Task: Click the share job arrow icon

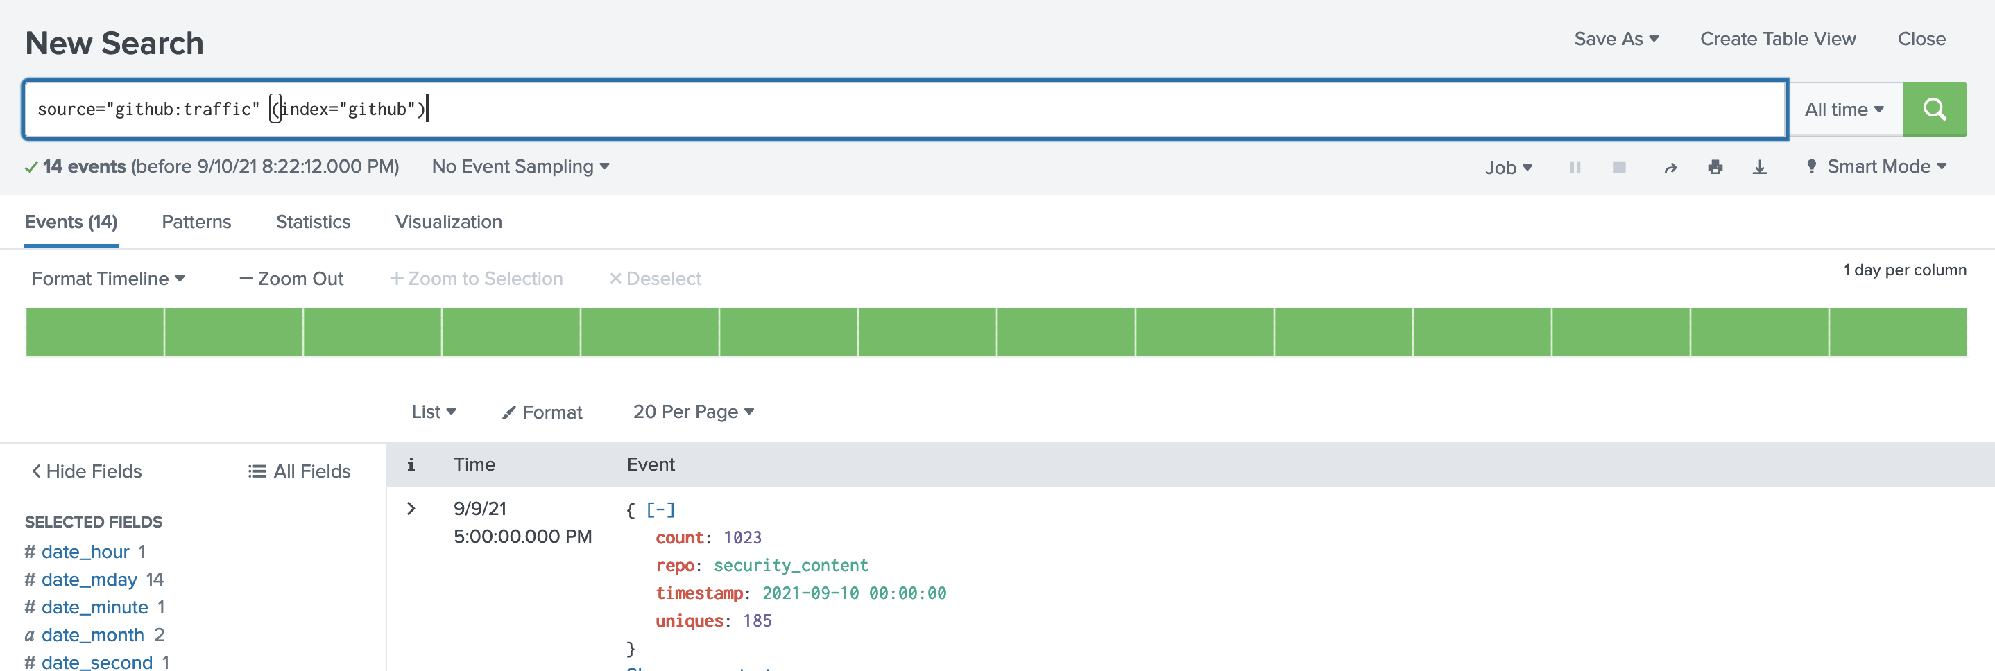Action: click(x=1670, y=167)
